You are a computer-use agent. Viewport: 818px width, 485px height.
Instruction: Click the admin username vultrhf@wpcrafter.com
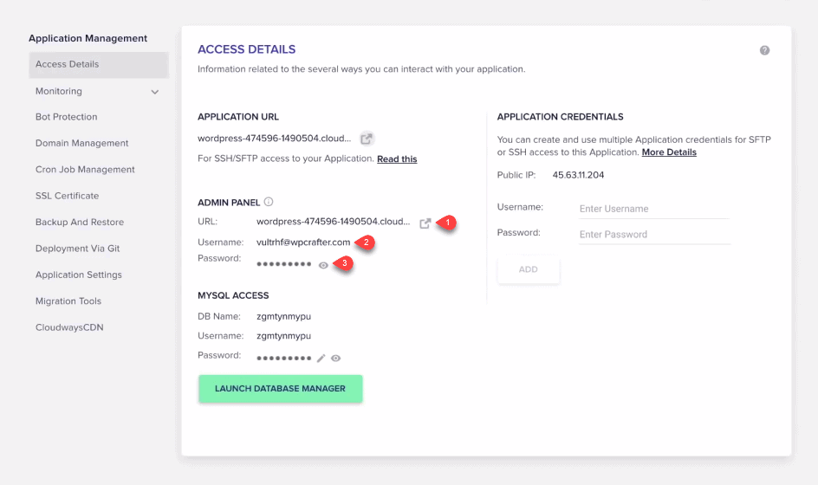coord(303,242)
